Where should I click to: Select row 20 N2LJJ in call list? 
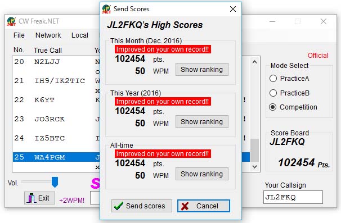pyautogui.click(x=56, y=62)
